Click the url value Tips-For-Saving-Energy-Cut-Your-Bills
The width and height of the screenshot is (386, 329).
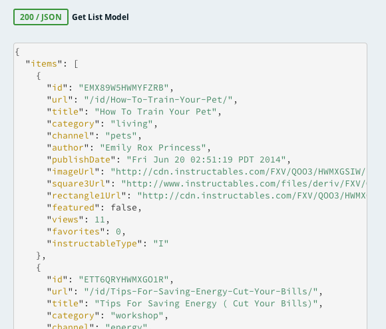(201, 292)
